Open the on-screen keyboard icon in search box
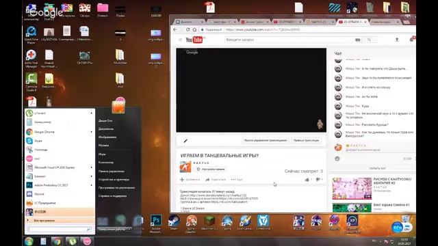The height and width of the screenshot is (246, 438). point(357,40)
